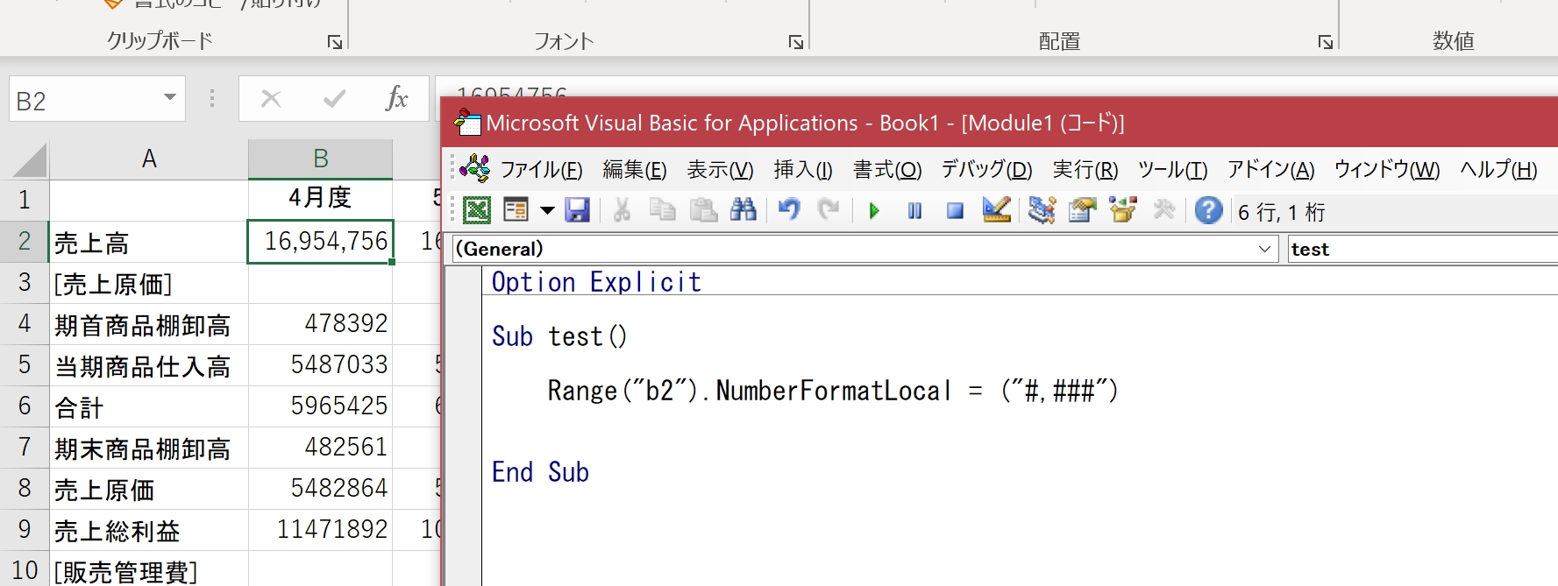Image resolution: width=1558 pixels, height=586 pixels.
Task: Select the 期首商品棚卸高 cell
Action: coord(149,324)
